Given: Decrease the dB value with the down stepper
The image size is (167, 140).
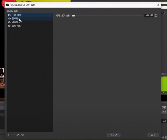Looking at the screenshot, I should pos(156,17).
